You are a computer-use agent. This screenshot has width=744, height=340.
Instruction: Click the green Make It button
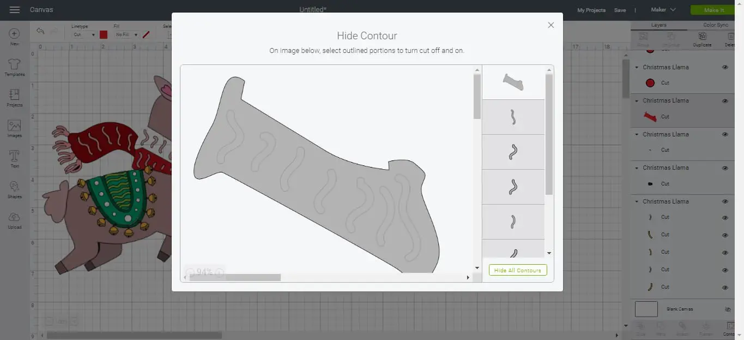(x=714, y=10)
